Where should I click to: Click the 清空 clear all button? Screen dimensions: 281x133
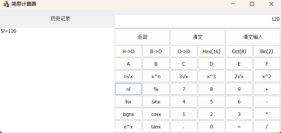(198, 37)
